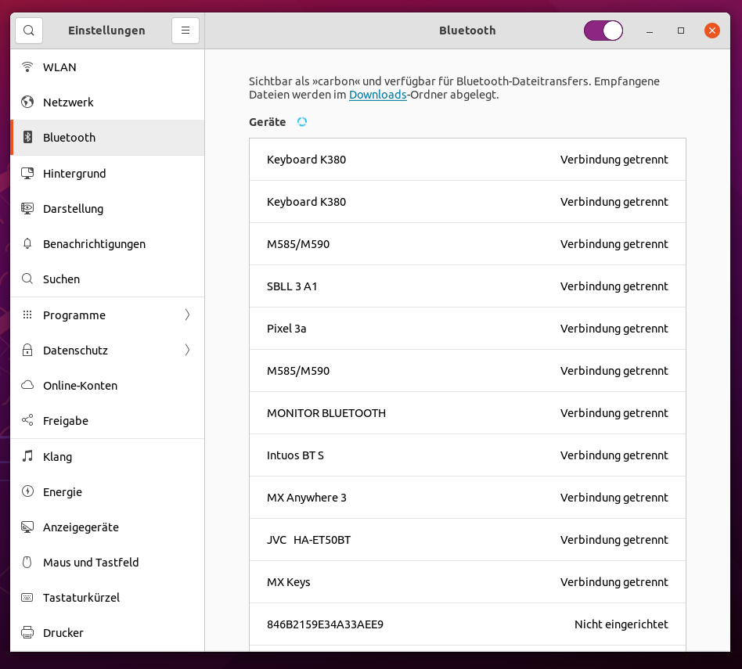Select the WLAN settings icon
742x669 pixels.
(x=26, y=67)
